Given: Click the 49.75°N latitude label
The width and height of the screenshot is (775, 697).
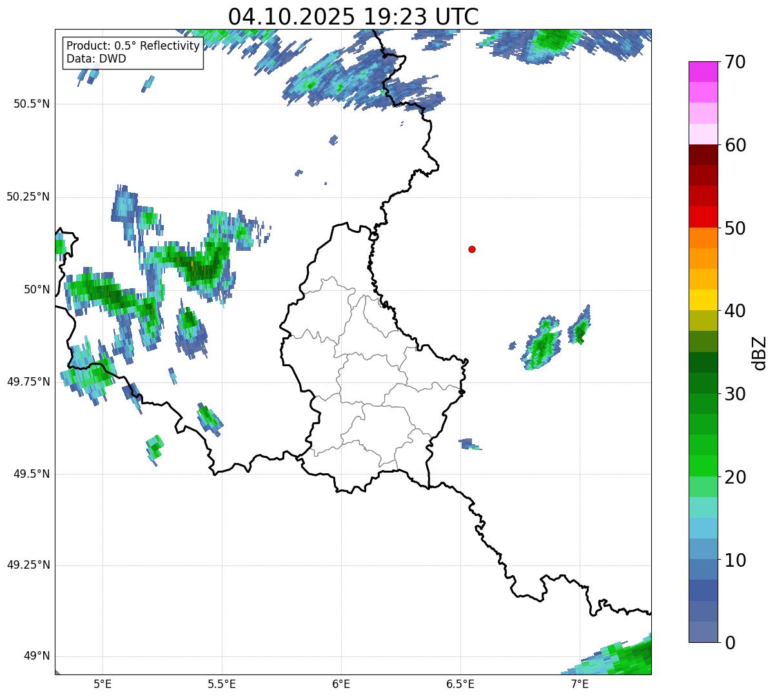Looking at the screenshot, I should tap(28, 382).
